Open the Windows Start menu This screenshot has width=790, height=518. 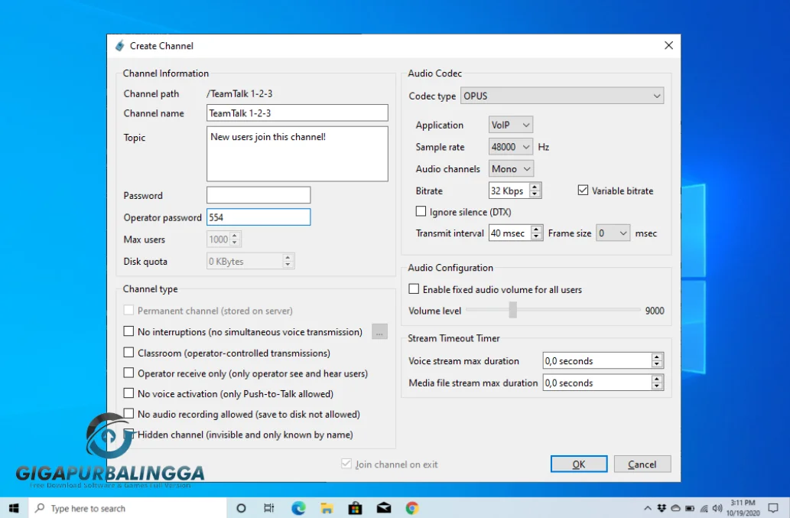[14, 508]
